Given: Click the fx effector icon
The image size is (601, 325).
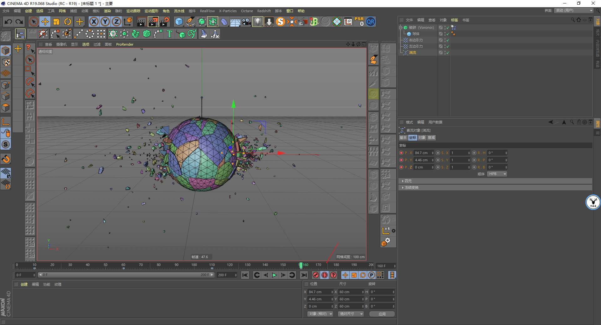Looking at the screenshot, I should pyautogui.click(x=215, y=34).
